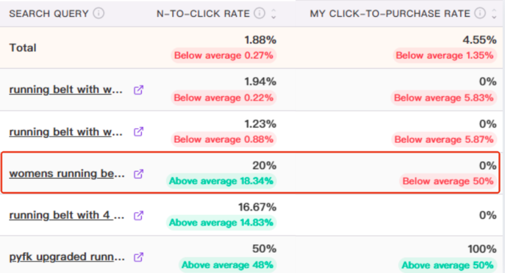
Task: Click the info icon beside SEARCH QUERY
Action: pyautogui.click(x=99, y=13)
